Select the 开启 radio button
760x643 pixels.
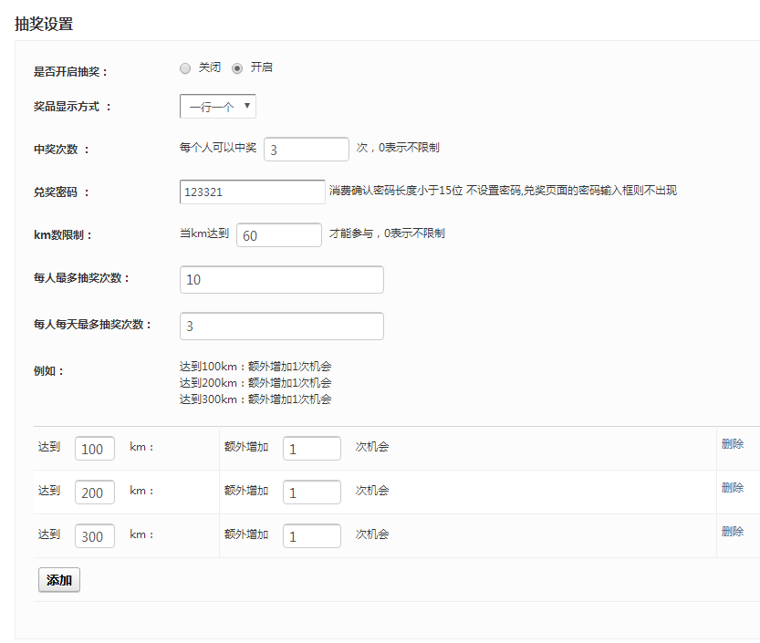click(x=237, y=68)
